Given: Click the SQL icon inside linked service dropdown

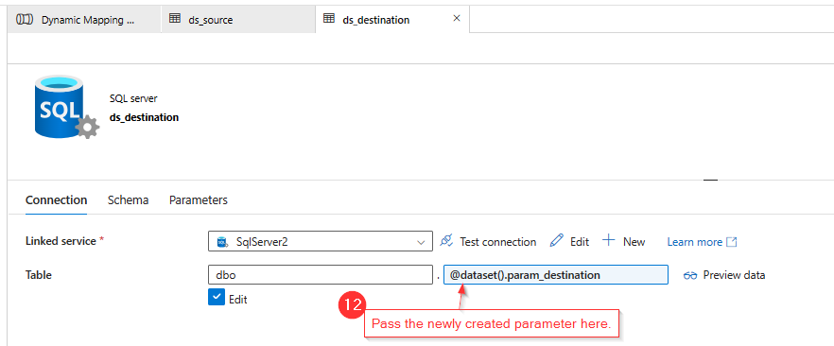Looking at the screenshot, I should [222, 242].
